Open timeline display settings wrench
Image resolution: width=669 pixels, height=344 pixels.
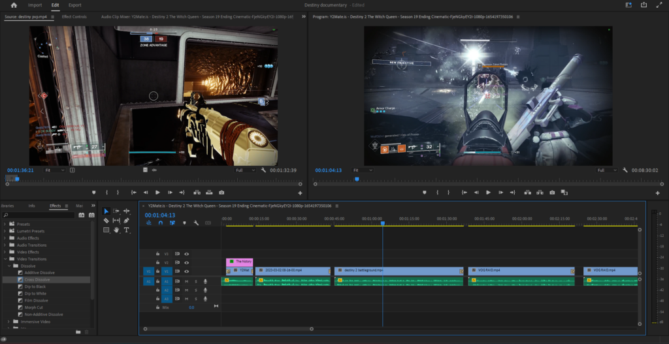[196, 223]
